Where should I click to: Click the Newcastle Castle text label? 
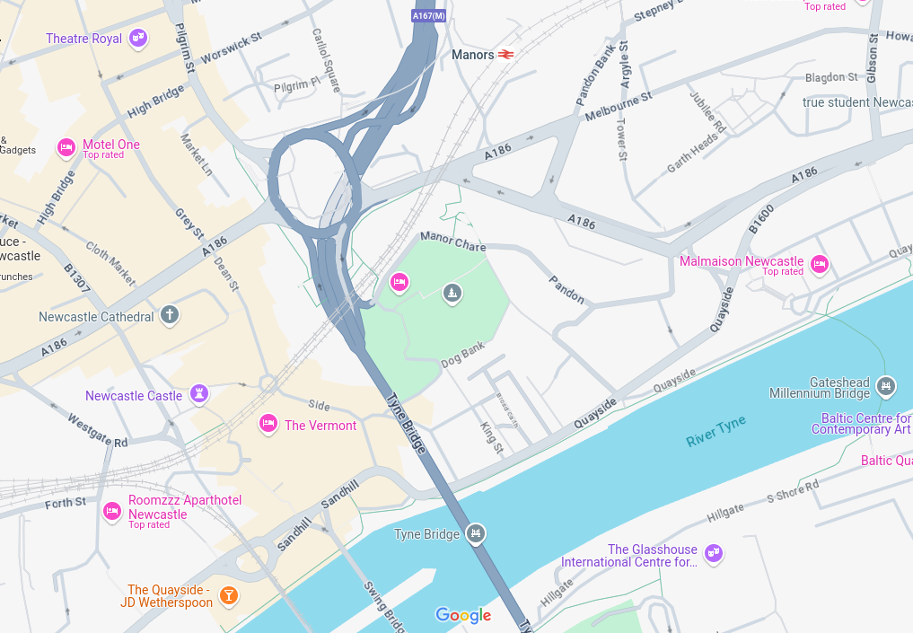click(134, 396)
